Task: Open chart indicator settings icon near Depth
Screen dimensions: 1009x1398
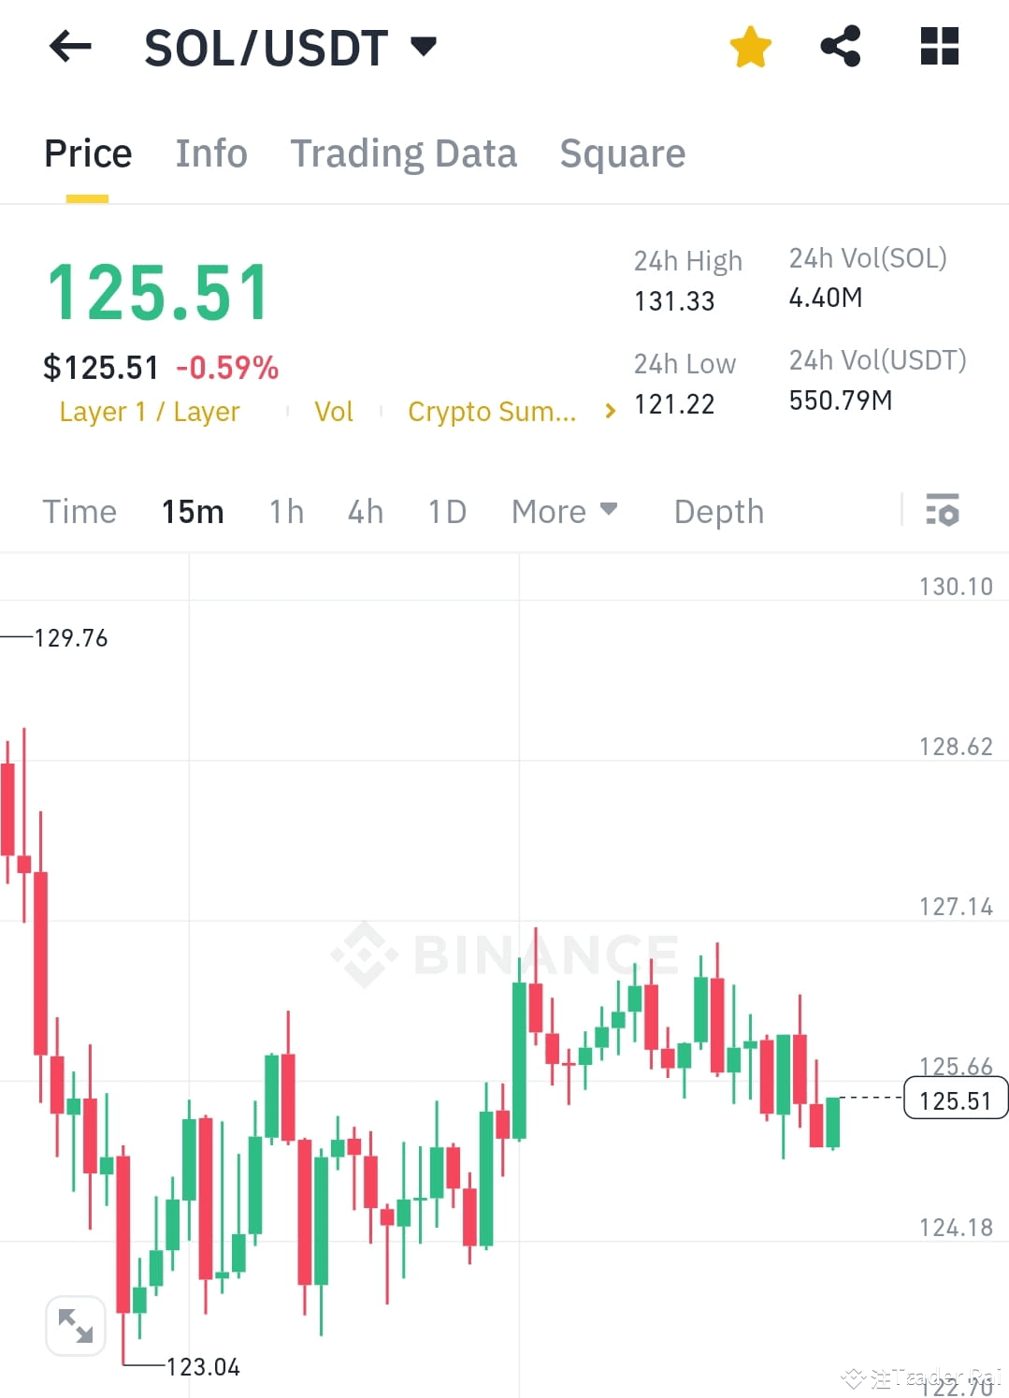Action: click(944, 511)
